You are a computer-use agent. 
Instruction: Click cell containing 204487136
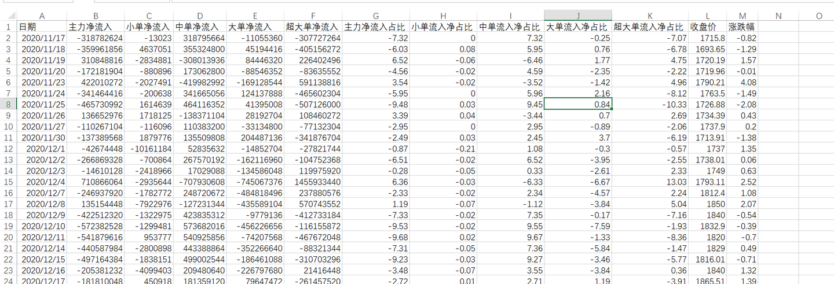255,137
